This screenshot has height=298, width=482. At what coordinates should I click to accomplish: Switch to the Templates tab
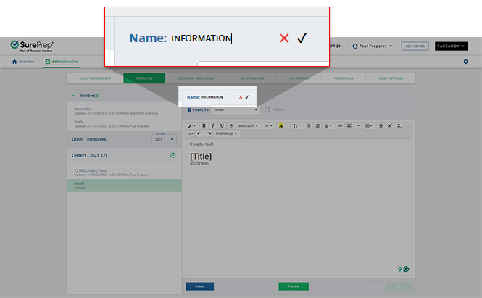(144, 78)
